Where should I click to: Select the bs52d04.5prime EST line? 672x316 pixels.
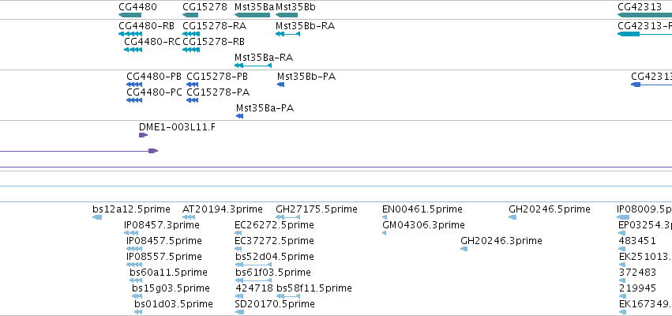pyautogui.click(x=253, y=265)
